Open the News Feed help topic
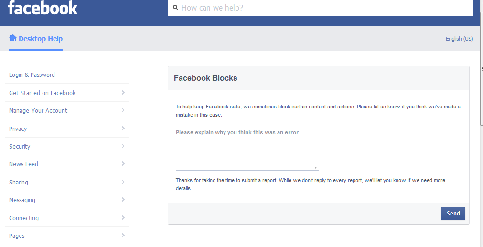This screenshot has width=483, height=247. [x=24, y=164]
